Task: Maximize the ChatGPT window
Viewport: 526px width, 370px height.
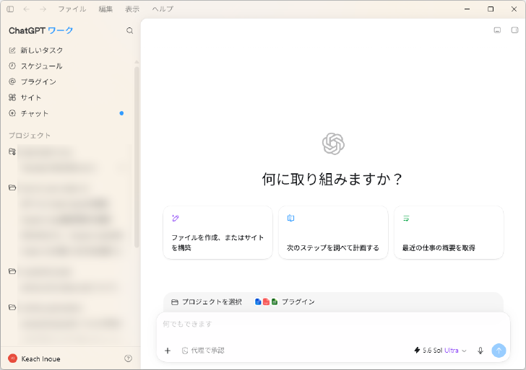Action: [x=491, y=9]
